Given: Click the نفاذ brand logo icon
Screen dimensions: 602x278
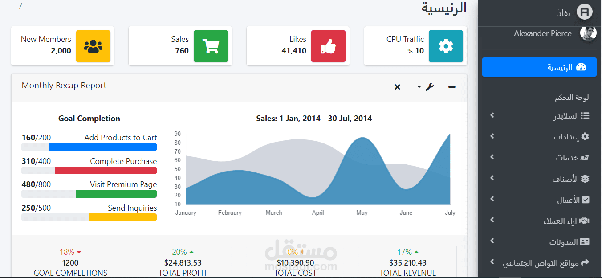Looking at the screenshot, I should coord(585,12).
